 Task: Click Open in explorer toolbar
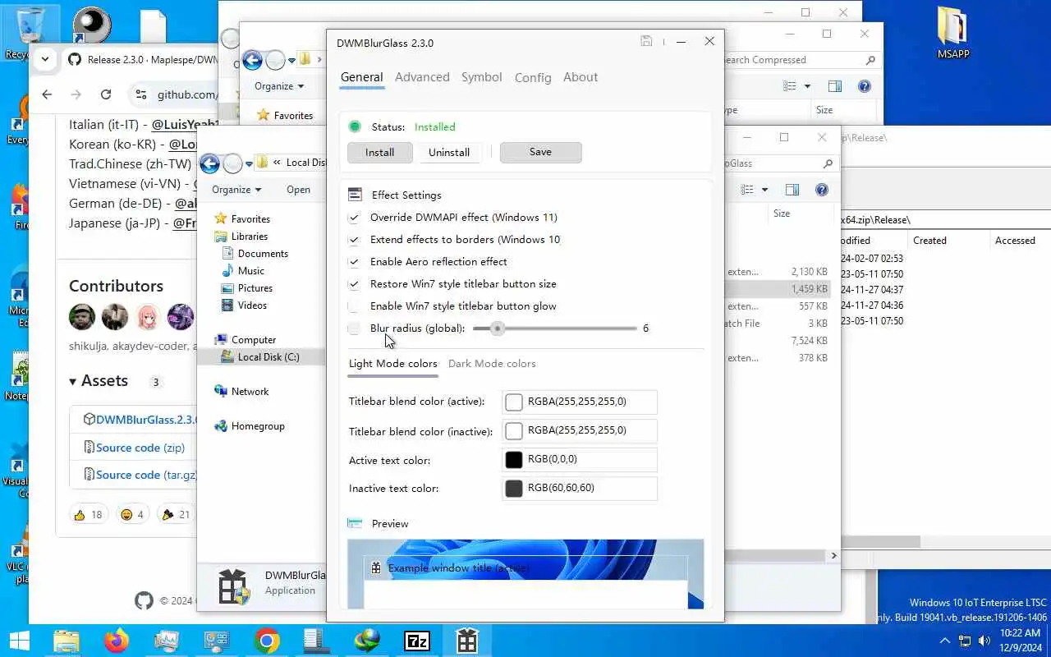coord(298,190)
